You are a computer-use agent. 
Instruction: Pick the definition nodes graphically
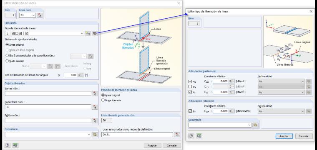pos(177,135)
